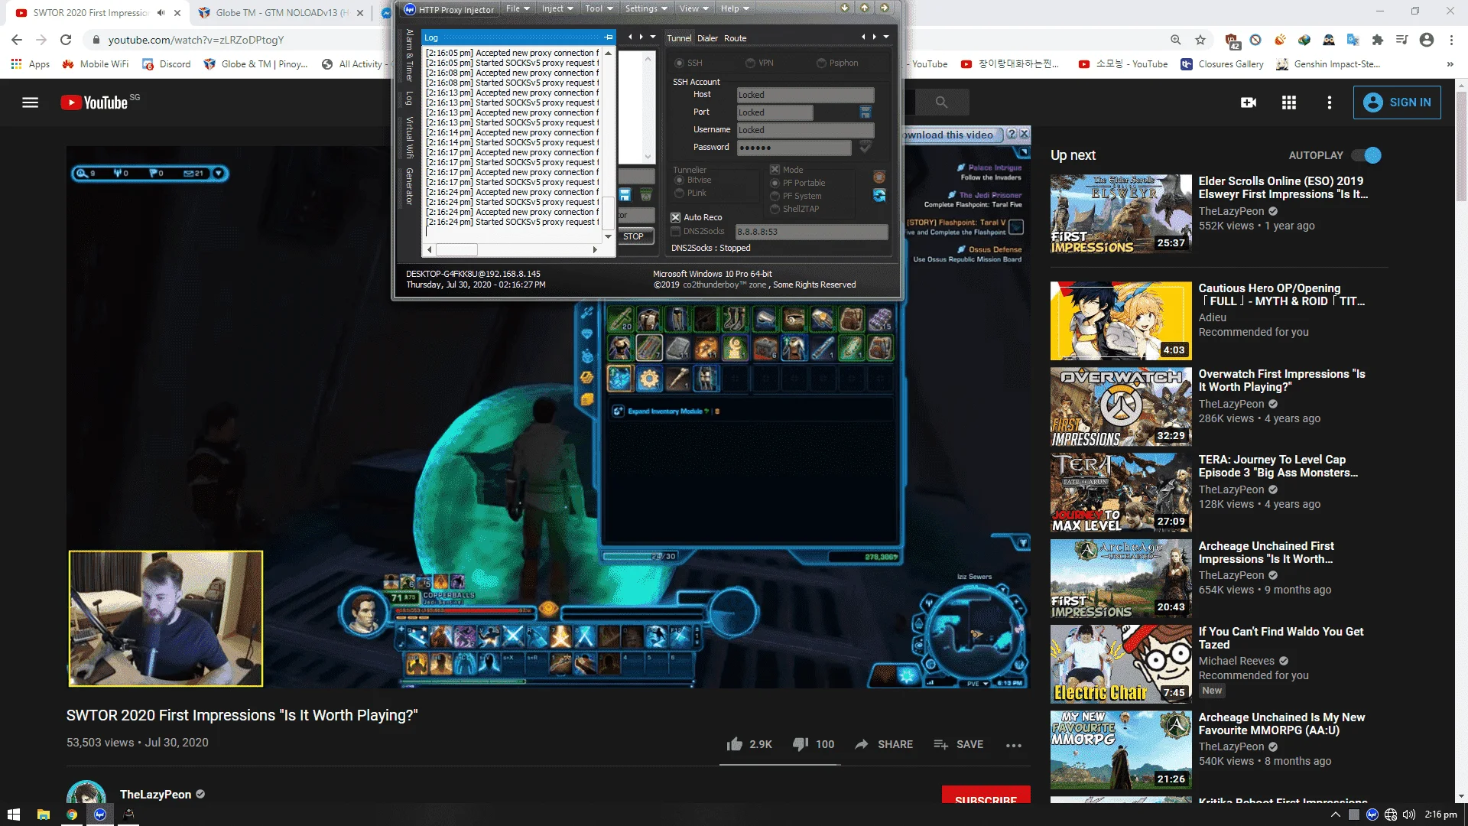Mute the SWTOR tab speaker icon
The width and height of the screenshot is (1468, 826).
tap(161, 13)
